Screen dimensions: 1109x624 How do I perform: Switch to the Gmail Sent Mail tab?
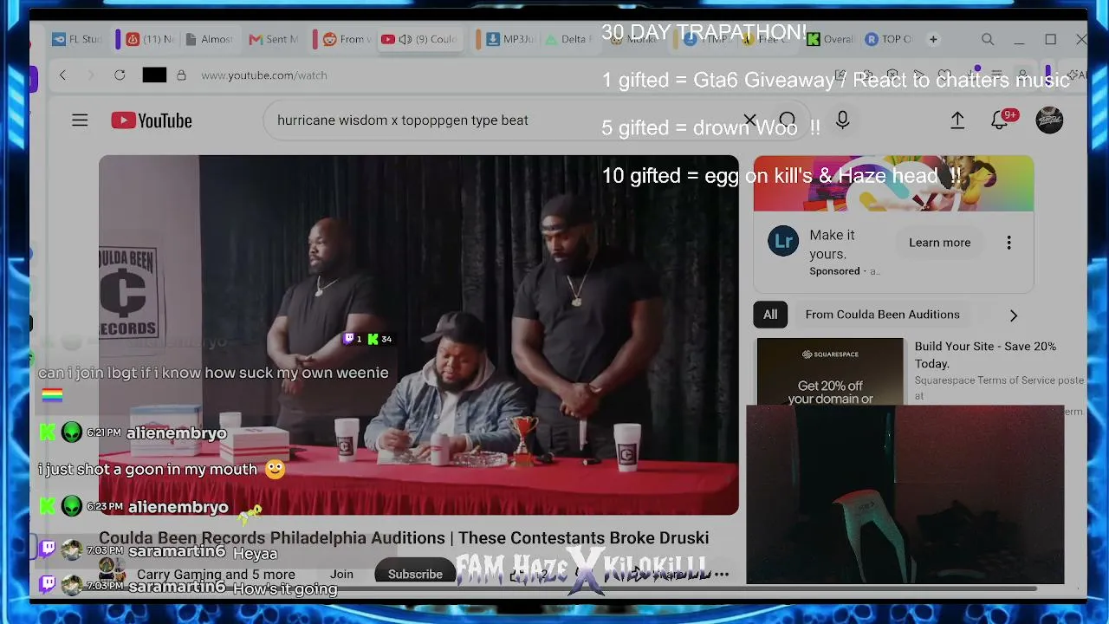(x=274, y=39)
